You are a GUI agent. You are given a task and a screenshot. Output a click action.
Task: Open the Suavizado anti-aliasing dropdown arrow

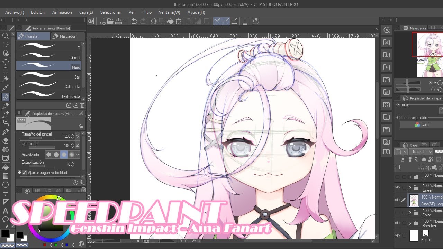(x=78, y=155)
